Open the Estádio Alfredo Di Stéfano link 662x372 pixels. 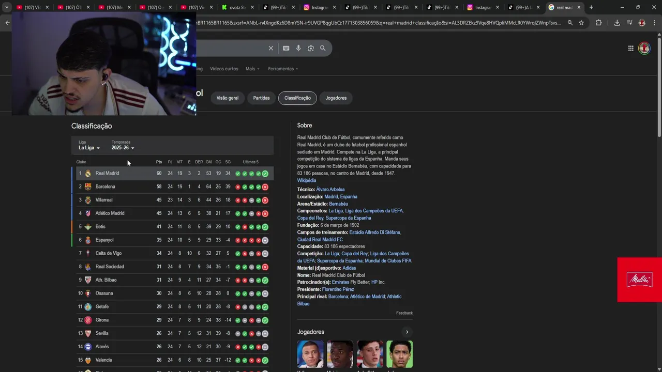[374, 233]
